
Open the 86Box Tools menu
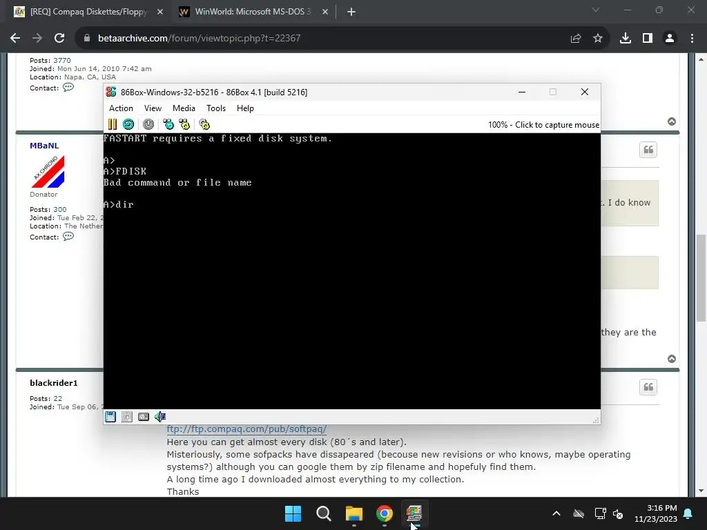point(216,108)
